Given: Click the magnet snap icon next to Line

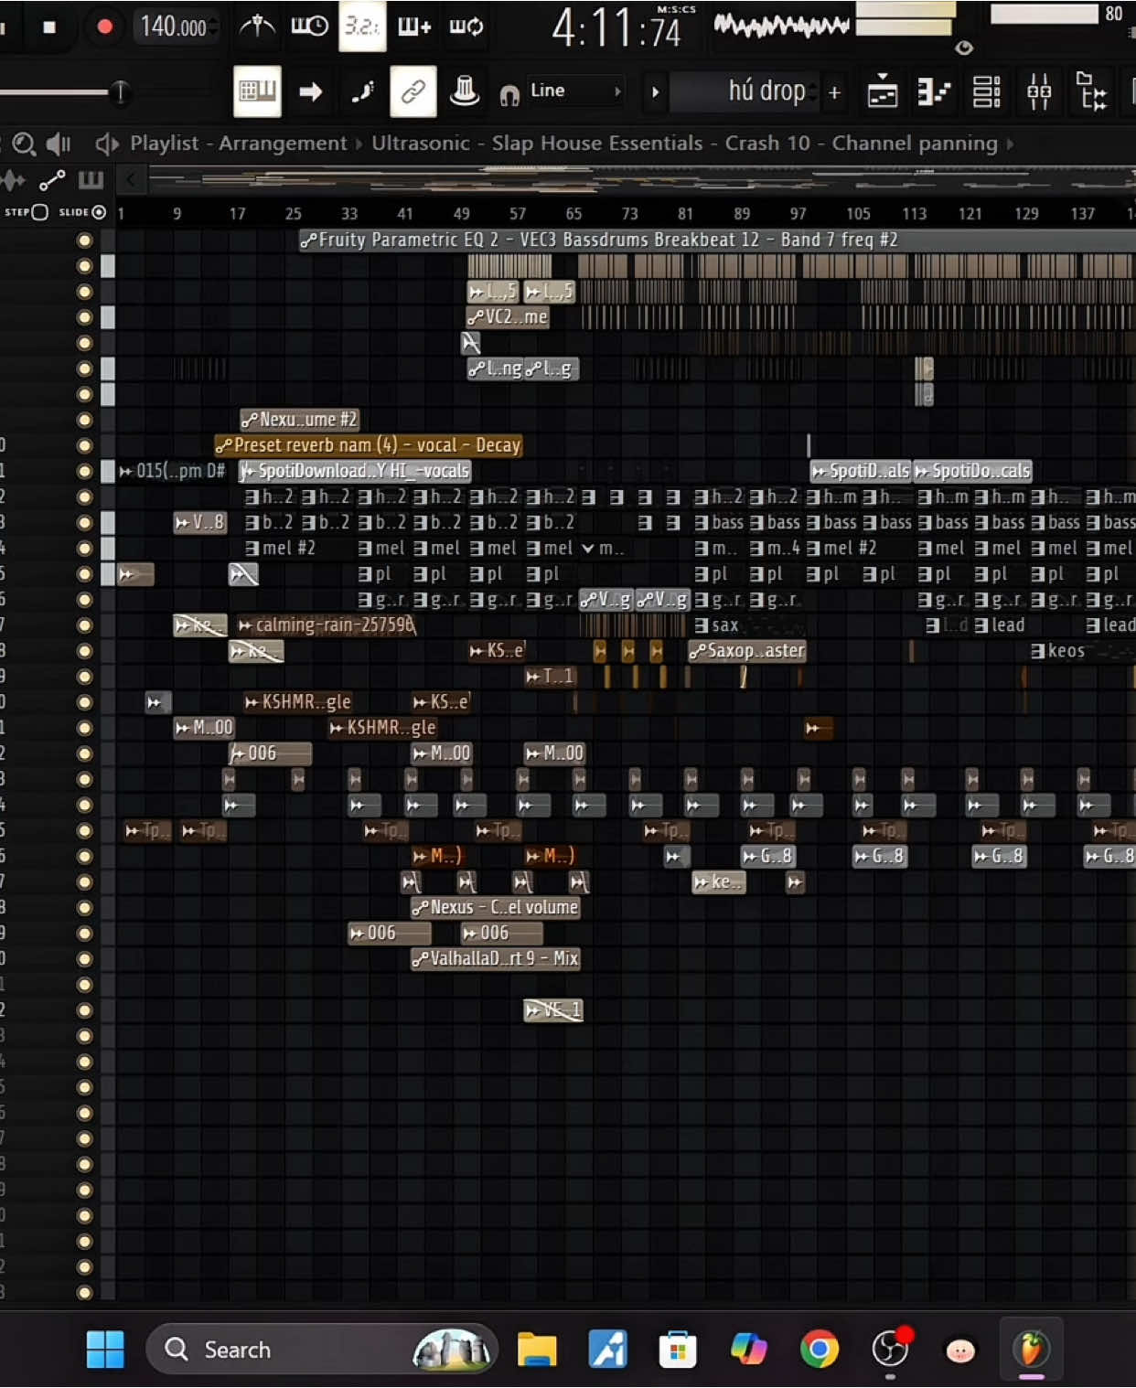Looking at the screenshot, I should tap(509, 91).
